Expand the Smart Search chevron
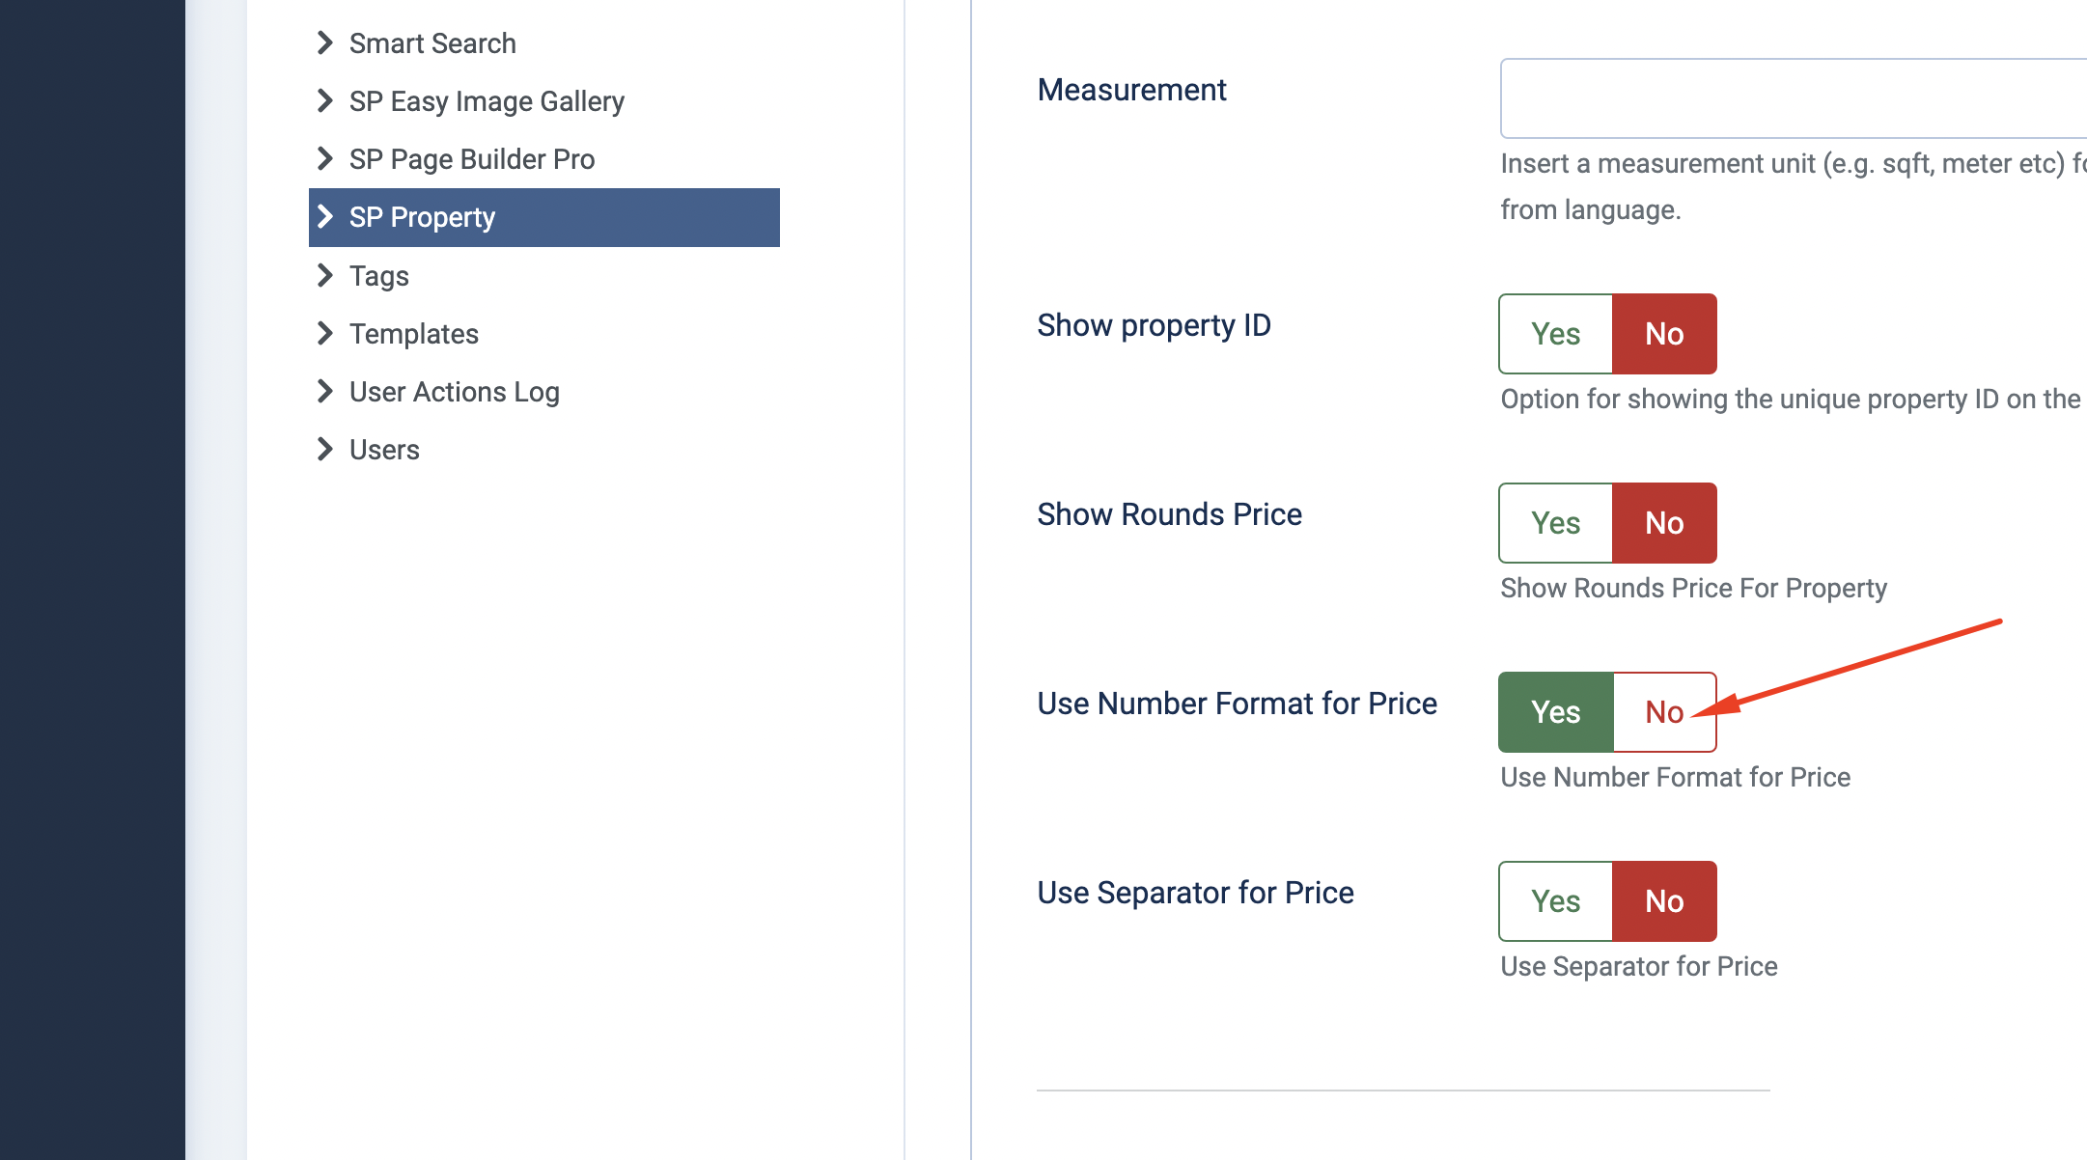This screenshot has width=2087, height=1160. tap(325, 43)
